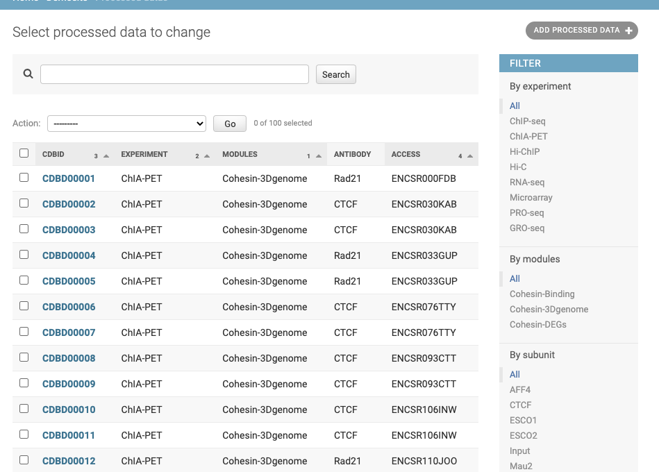Focus the search text field
Screen dimensions: 659x472
click(174, 74)
